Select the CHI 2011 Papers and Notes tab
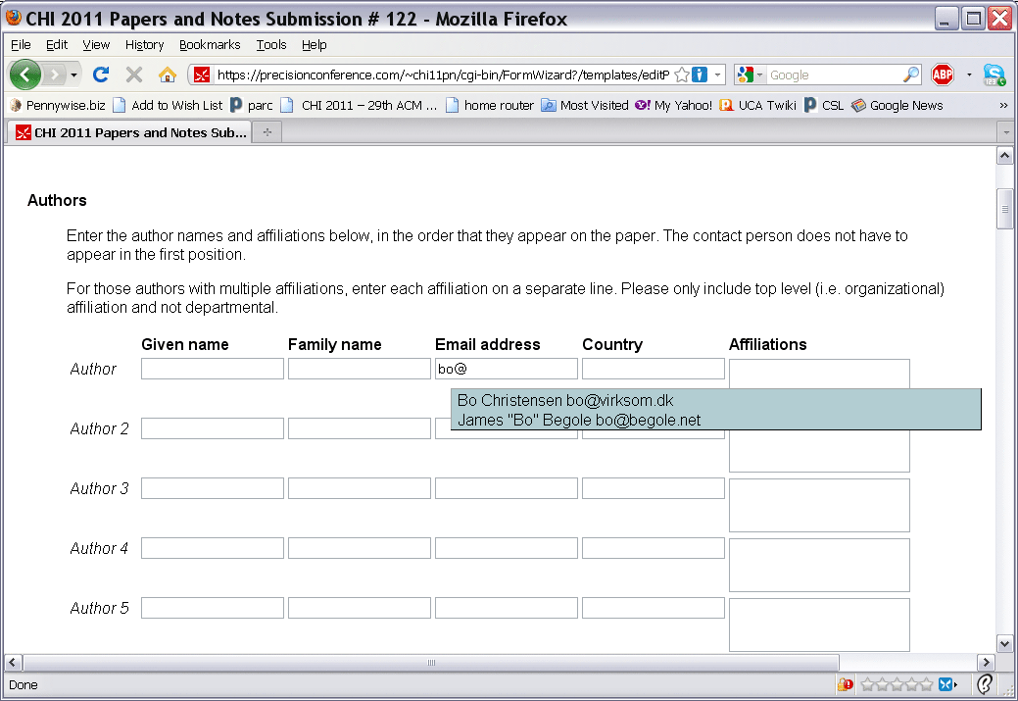Screen dimensions: 1018x701 pyautogui.click(x=130, y=132)
